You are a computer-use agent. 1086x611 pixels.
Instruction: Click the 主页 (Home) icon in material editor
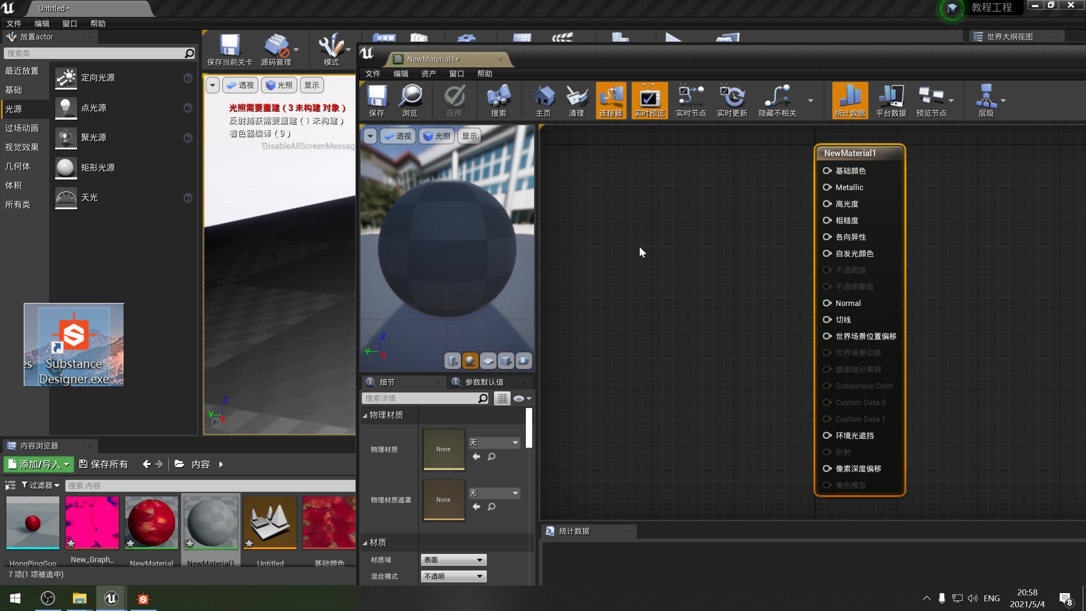[544, 101]
